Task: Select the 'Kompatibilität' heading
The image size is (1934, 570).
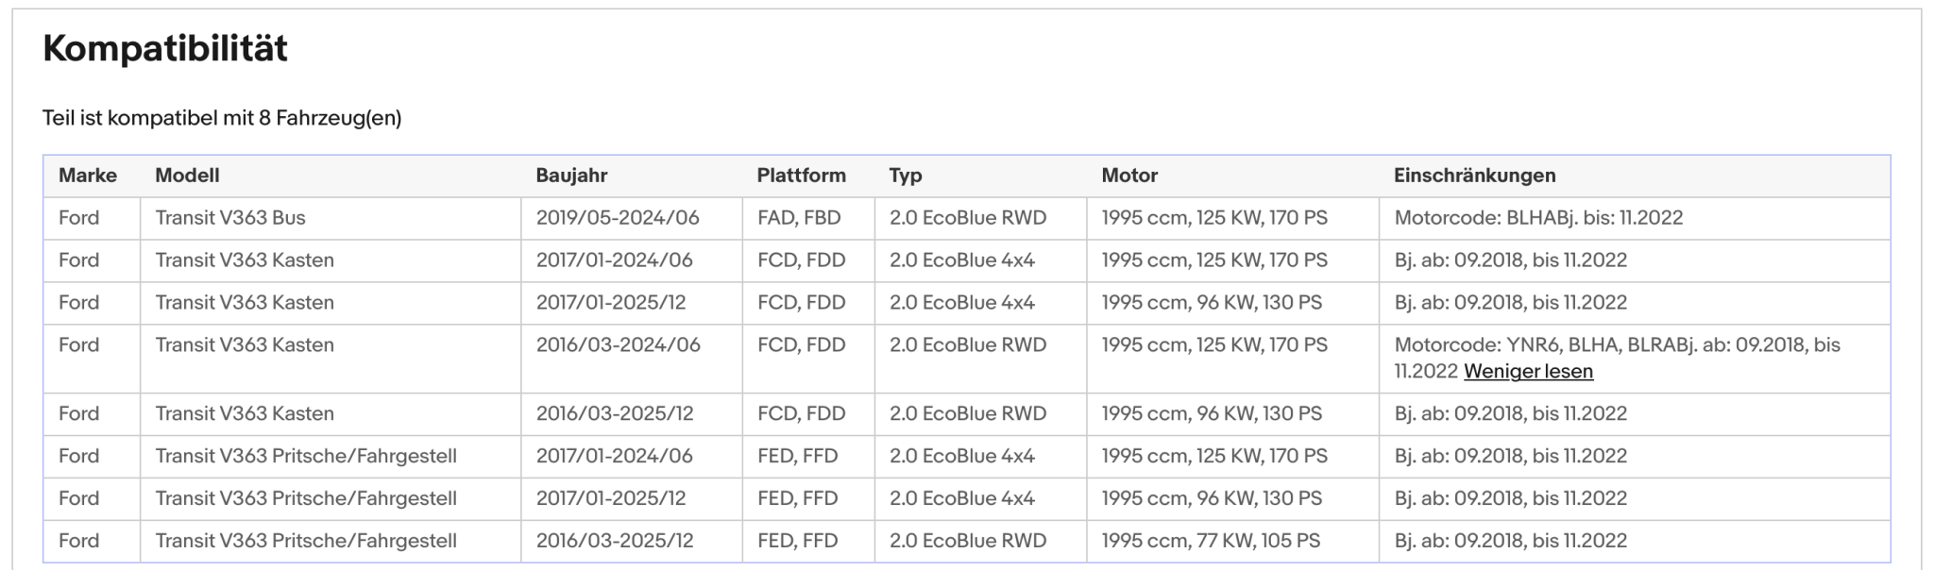Action: point(165,49)
